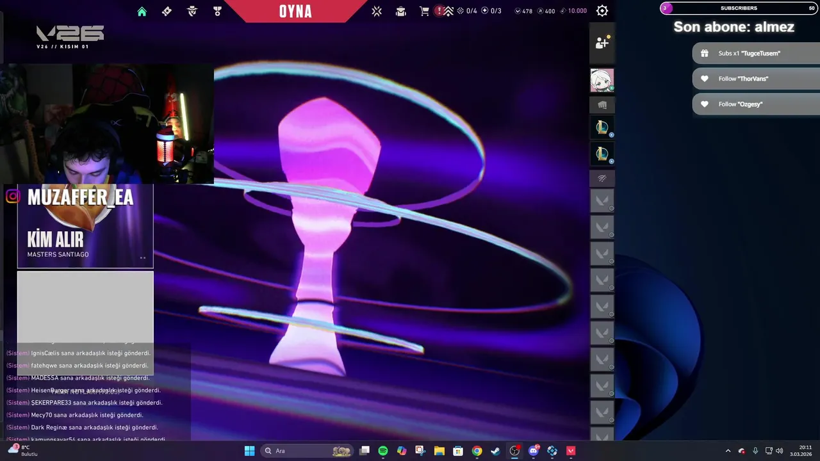Select fatehqwe friend request message
Image resolution: width=820 pixels, height=461 pixels.
pos(78,366)
